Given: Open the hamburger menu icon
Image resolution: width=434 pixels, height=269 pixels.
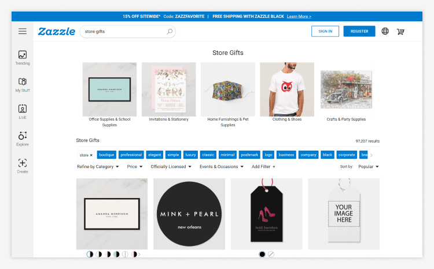Looking at the screenshot, I should [23, 31].
